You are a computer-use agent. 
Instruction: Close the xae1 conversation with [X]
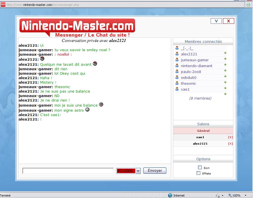(x=230, y=137)
